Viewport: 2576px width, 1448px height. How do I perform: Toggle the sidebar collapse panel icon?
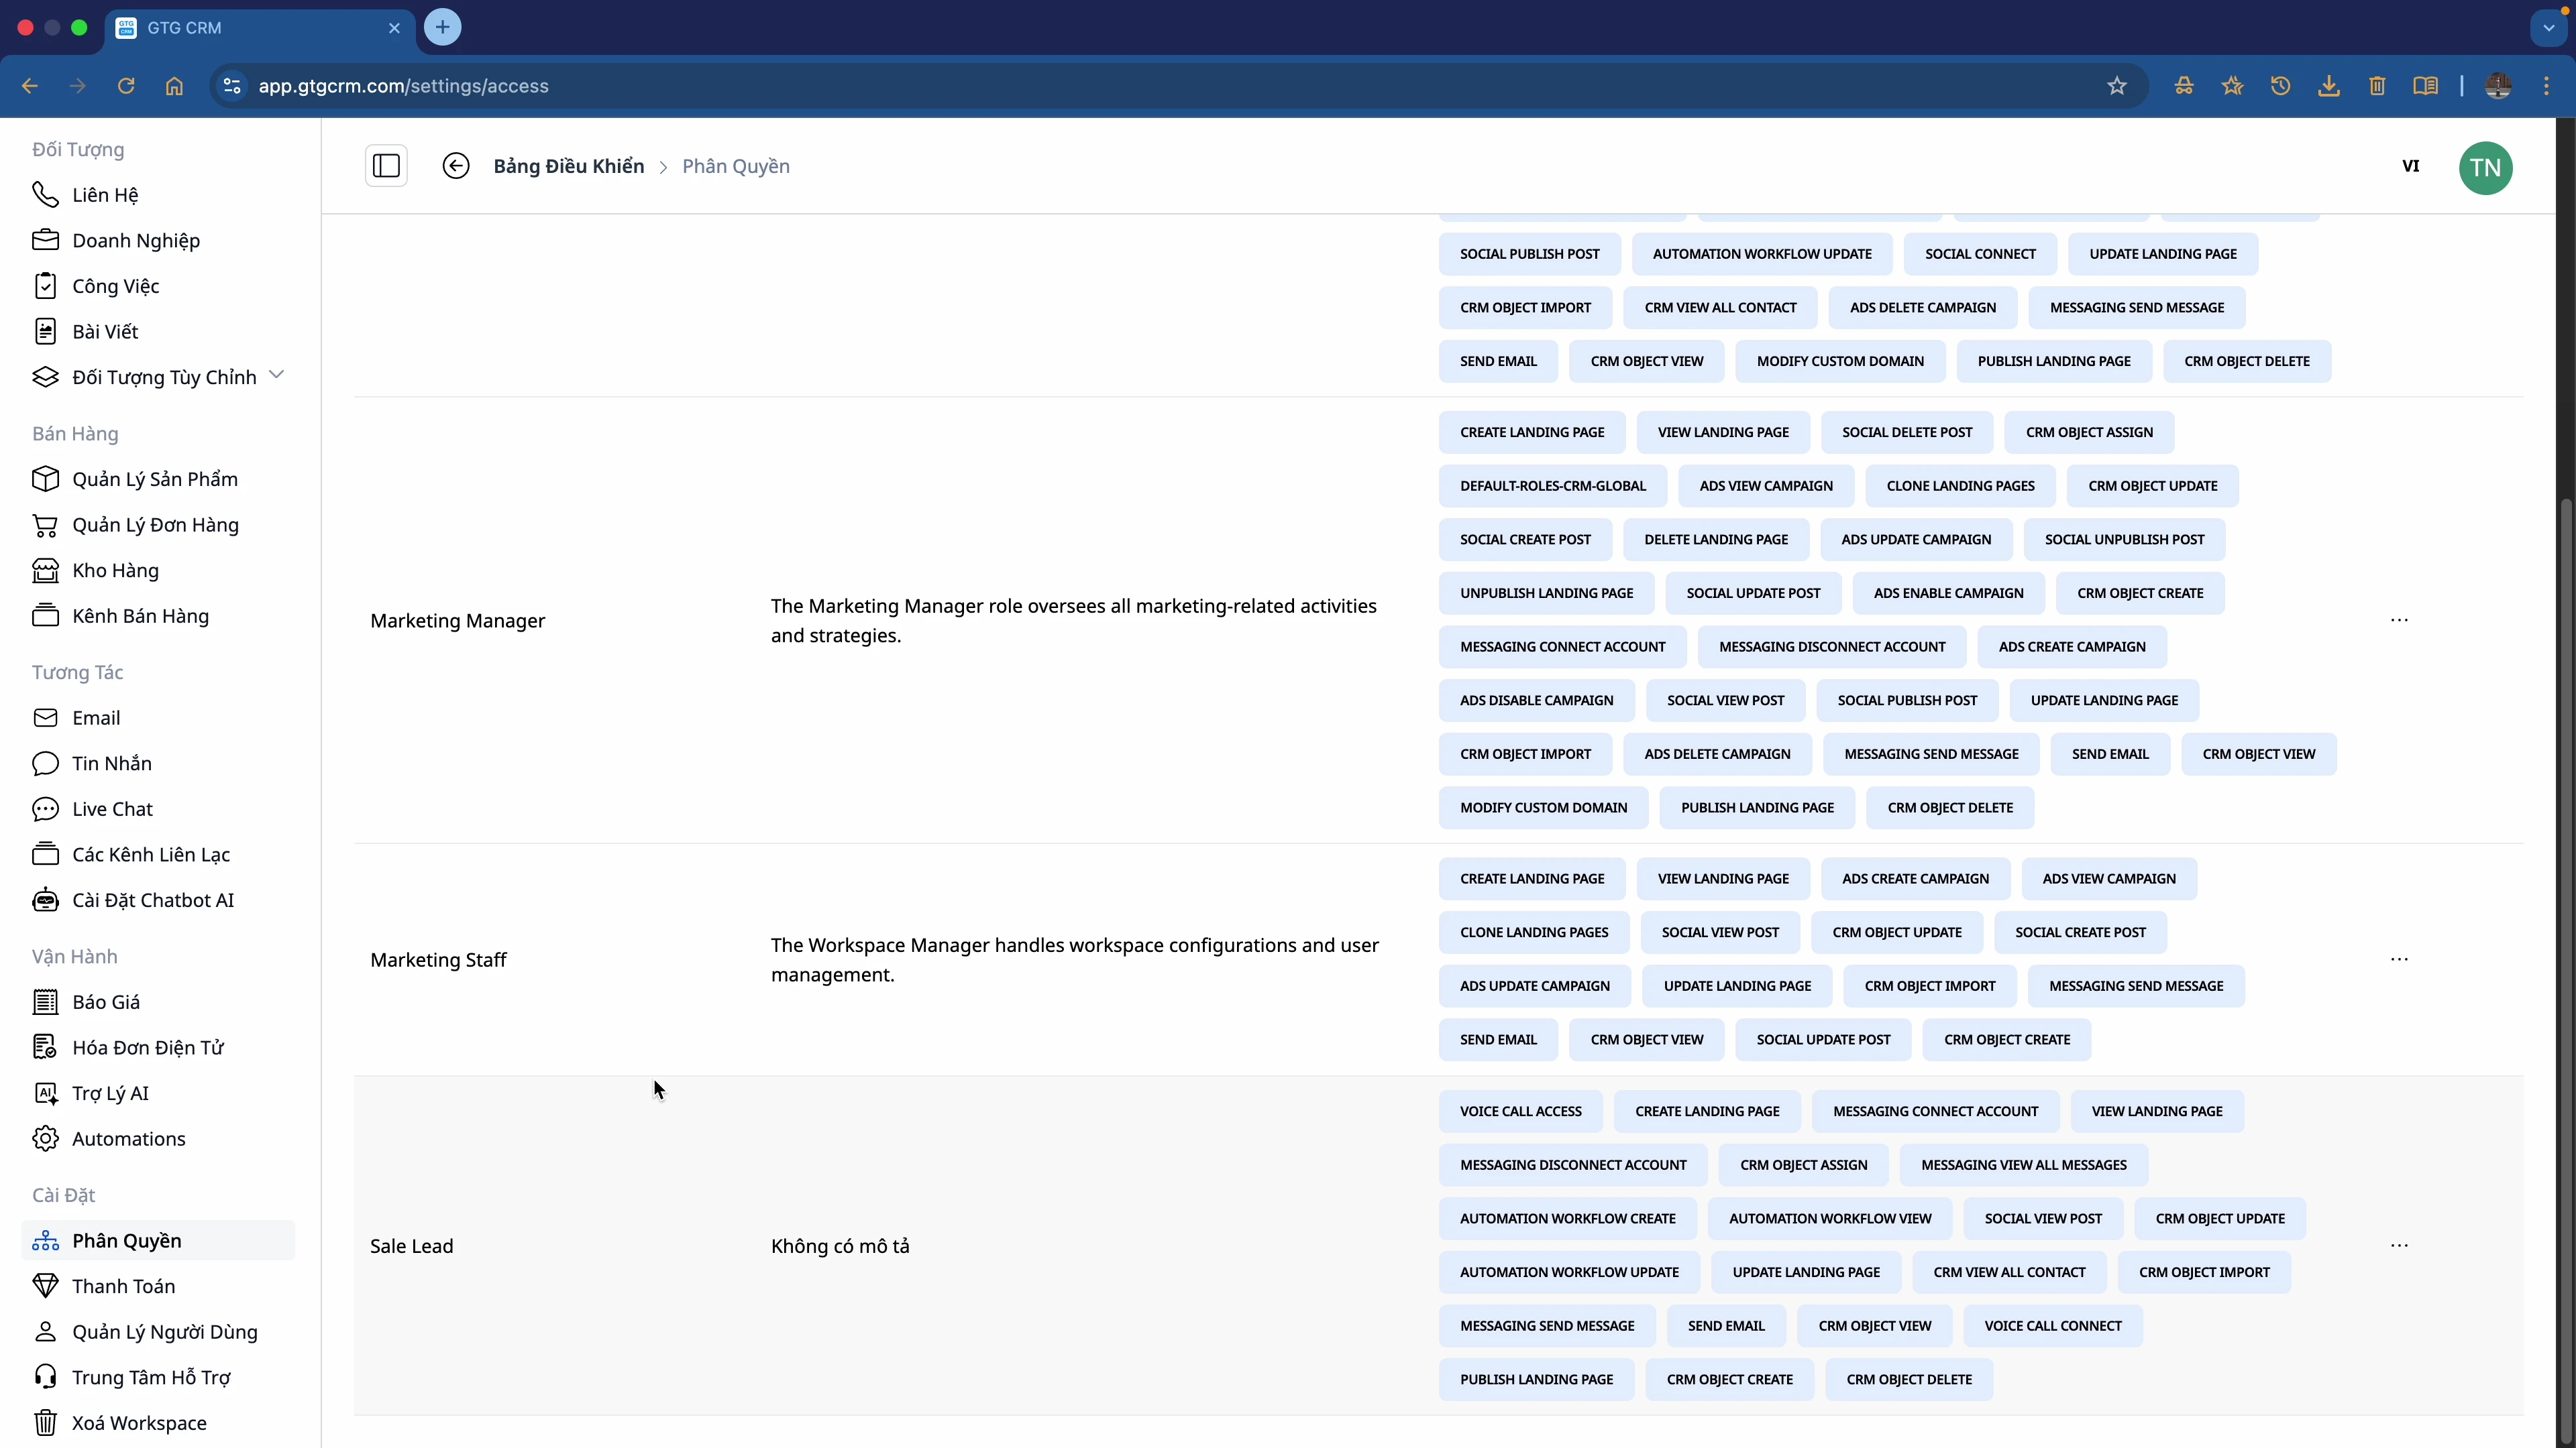[386, 166]
